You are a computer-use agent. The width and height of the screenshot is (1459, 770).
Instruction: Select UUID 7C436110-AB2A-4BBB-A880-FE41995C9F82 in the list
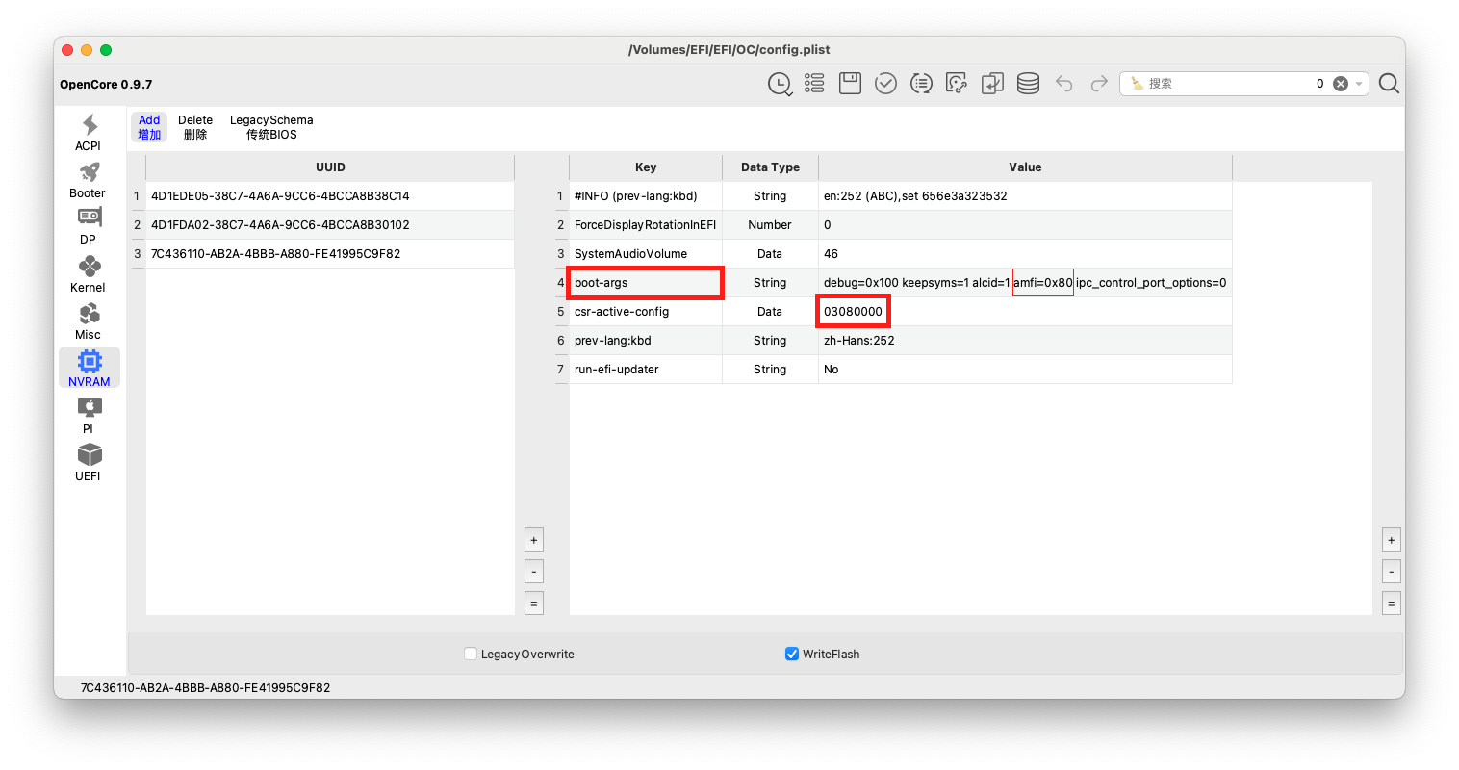[330, 254]
